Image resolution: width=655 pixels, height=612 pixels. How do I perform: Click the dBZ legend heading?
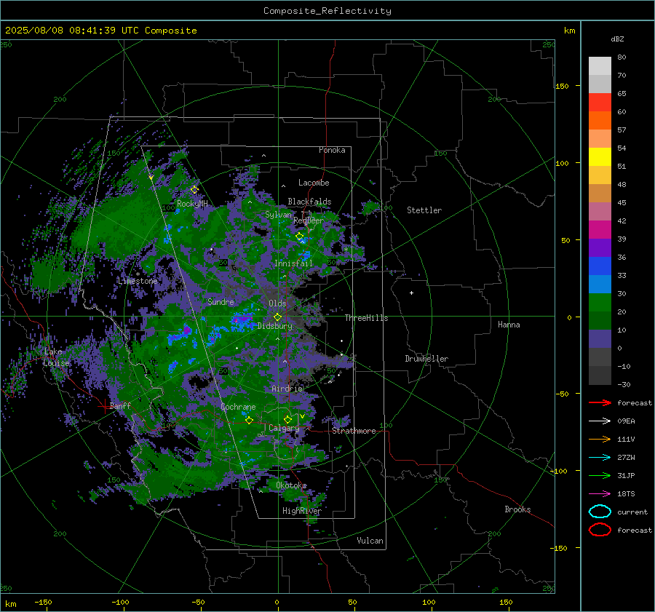617,39
